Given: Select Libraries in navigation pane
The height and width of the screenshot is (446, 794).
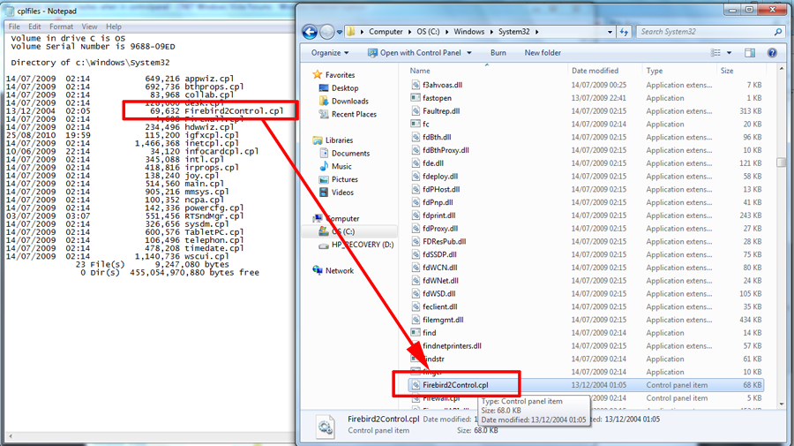Looking at the screenshot, I should coord(339,140).
